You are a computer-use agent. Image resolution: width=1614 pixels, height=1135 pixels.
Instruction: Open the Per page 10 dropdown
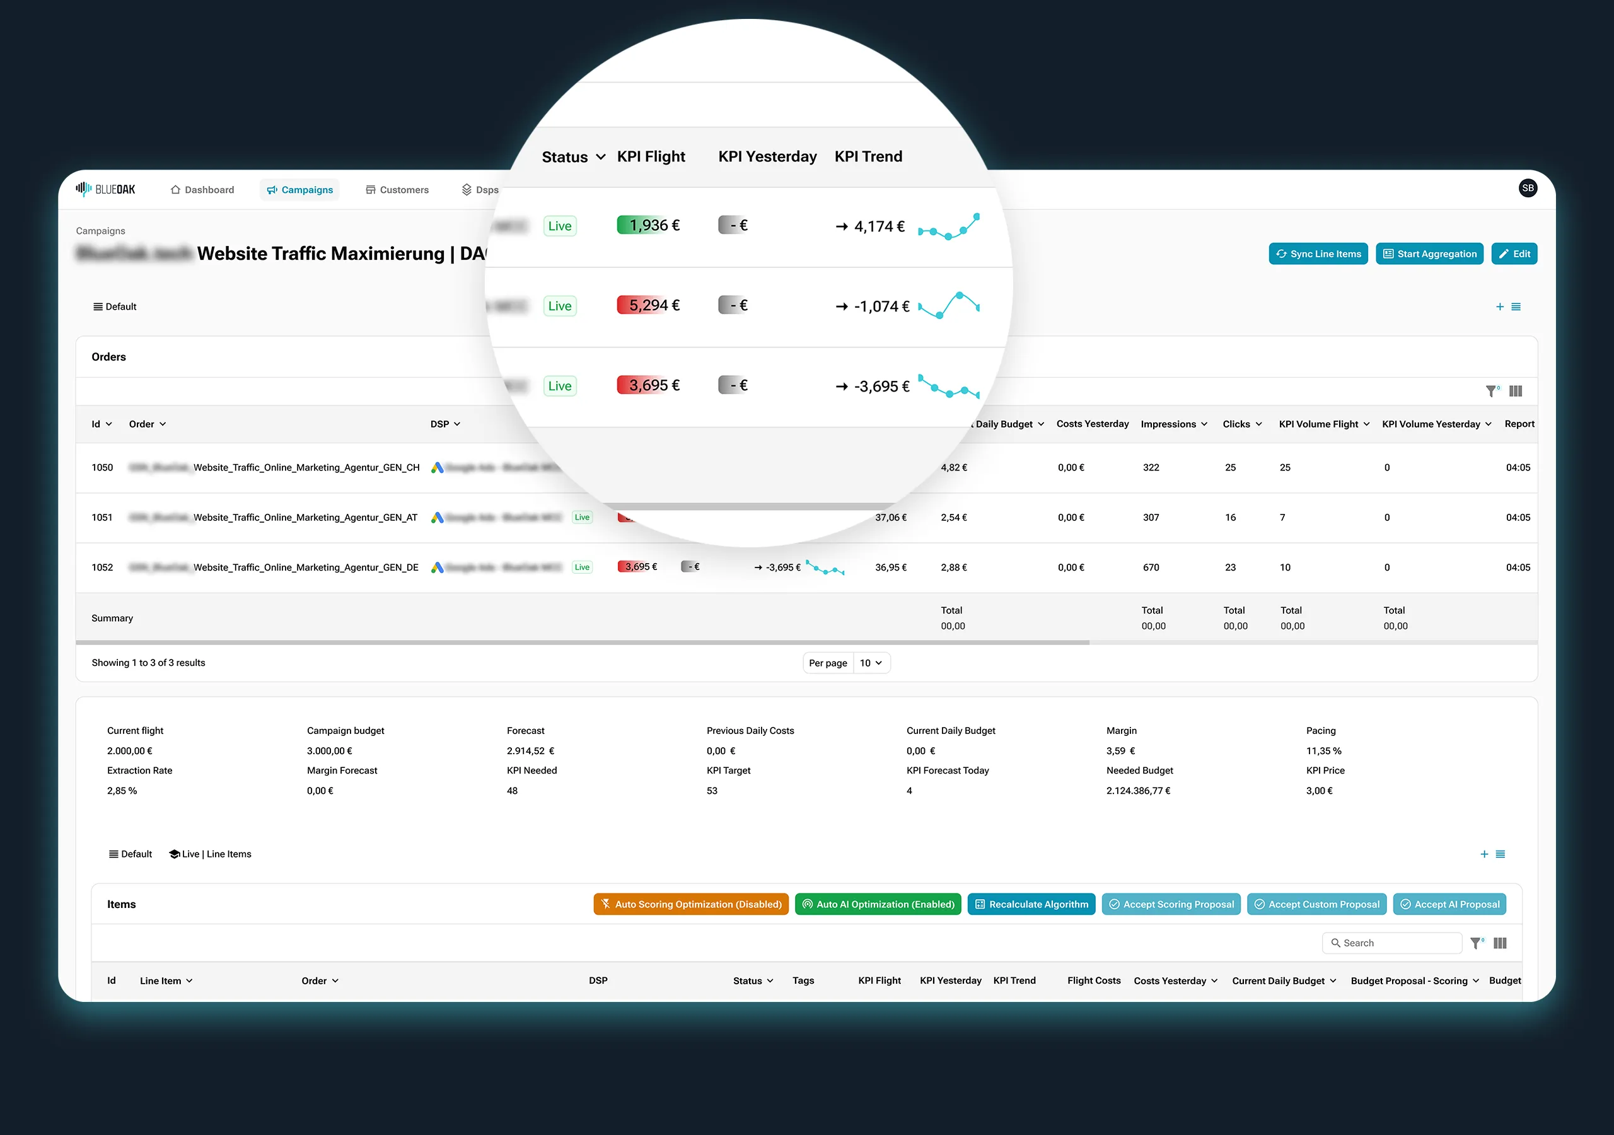871,663
